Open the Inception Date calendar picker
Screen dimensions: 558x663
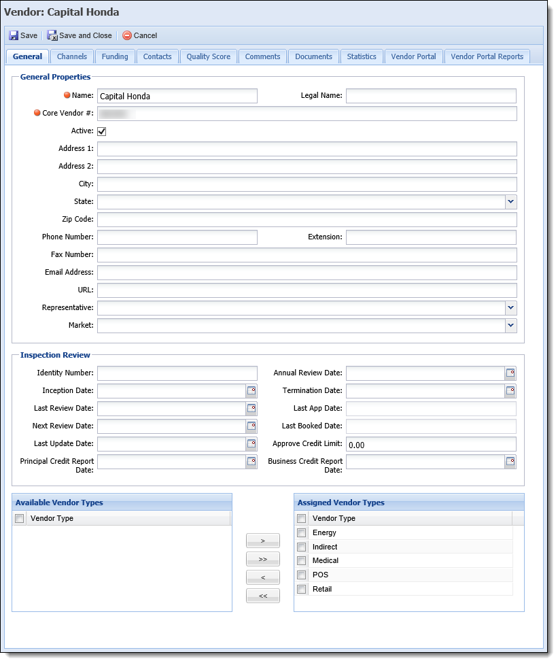point(251,391)
